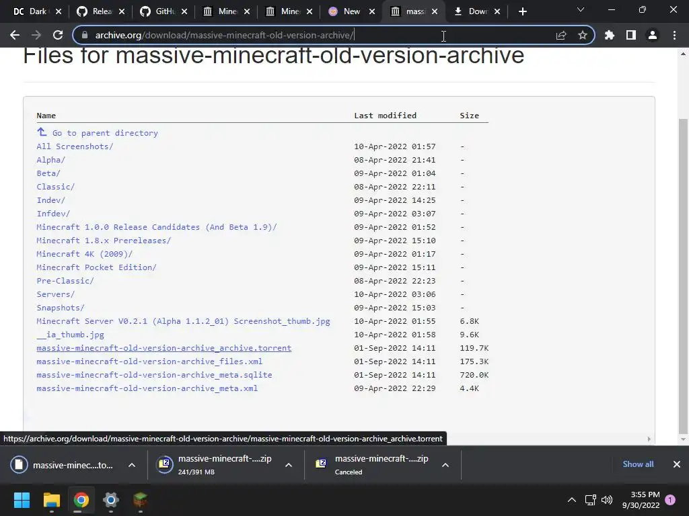
Task: Open the Windows Start menu
Action: tap(22, 500)
